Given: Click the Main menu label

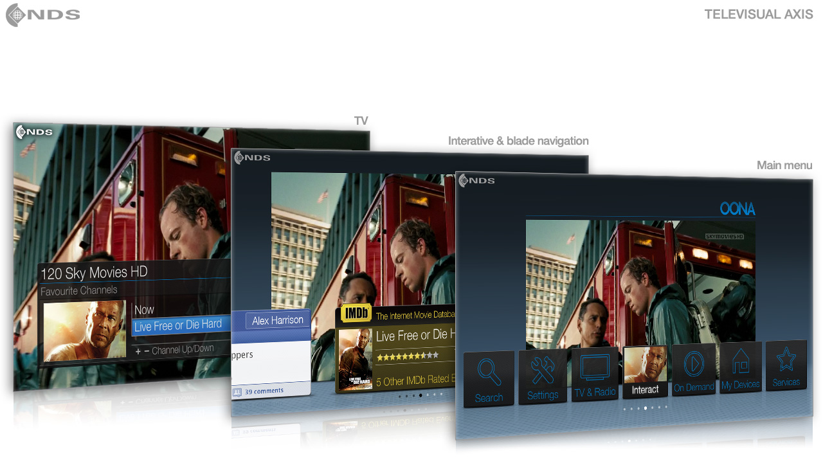Looking at the screenshot, I should coord(784,165).
